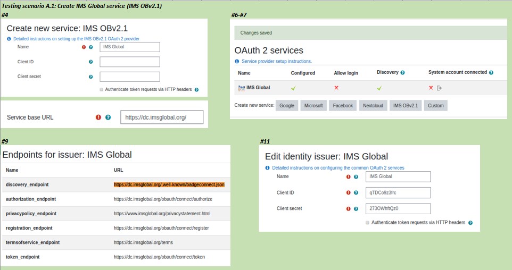Click the Configured column header
Image resolution: width=512 pixels, height=270 pixels.
pos(303,73)
